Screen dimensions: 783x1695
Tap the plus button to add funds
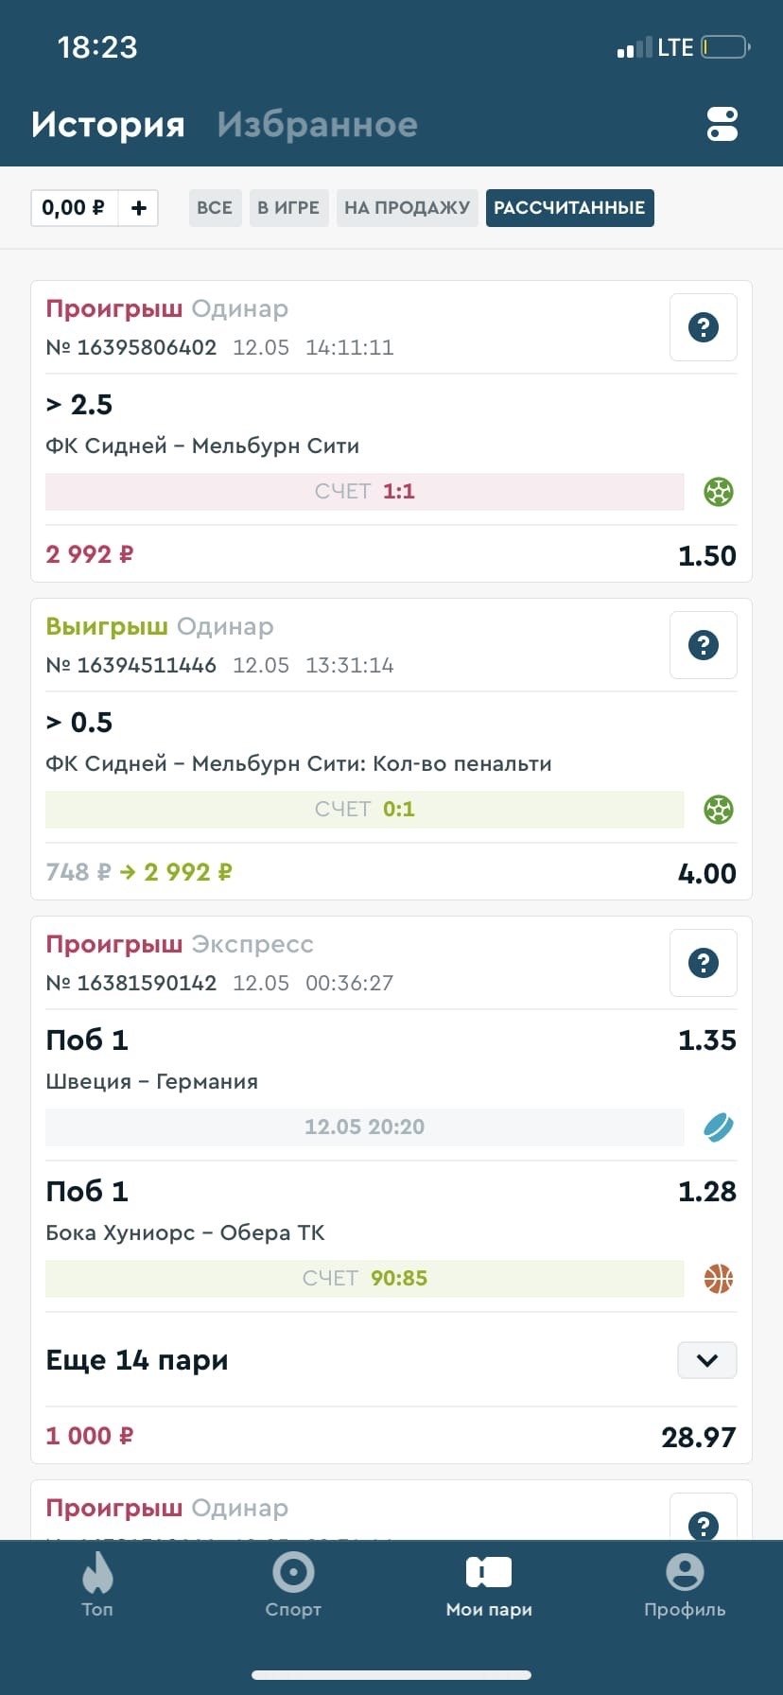click(139, 208)
